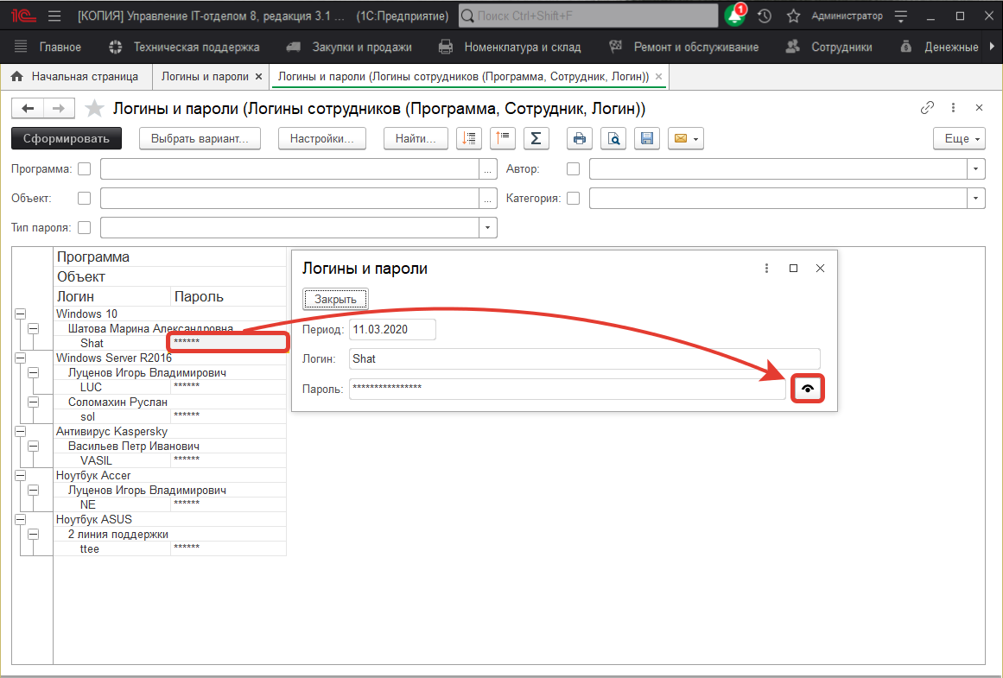Click the print report icon
Viewport: 1003px width, 678px height.
tap(580, 138)
